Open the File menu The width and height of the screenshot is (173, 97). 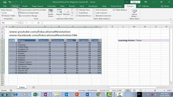click(5, 6)
